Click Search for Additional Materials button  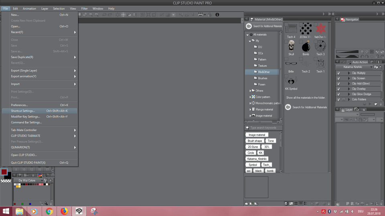tap(264, 26)
